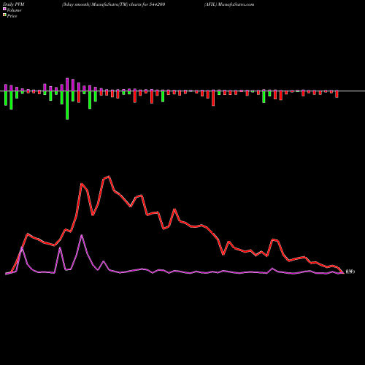The image size is (365, 365).
Task: Click the highest peak of the purple volume line
Action: tap(82, 235)
